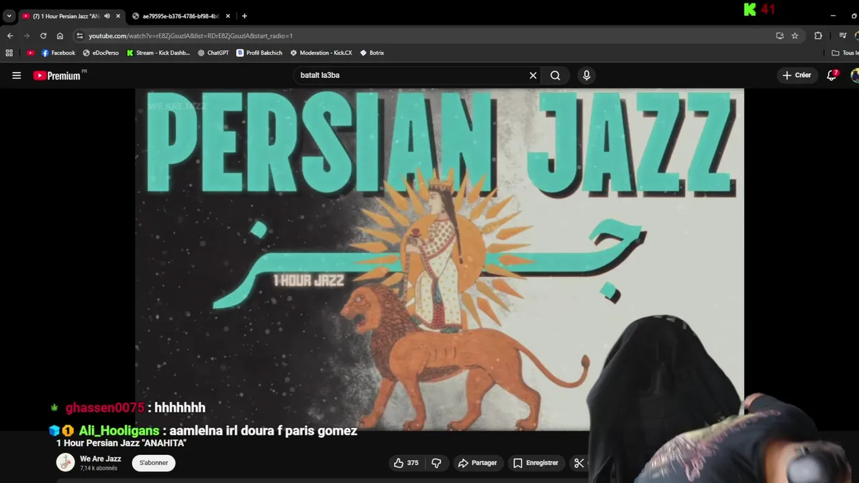Bookmark this page with star icon
Screen dimensions: 859x483
(x=795, y=36)
